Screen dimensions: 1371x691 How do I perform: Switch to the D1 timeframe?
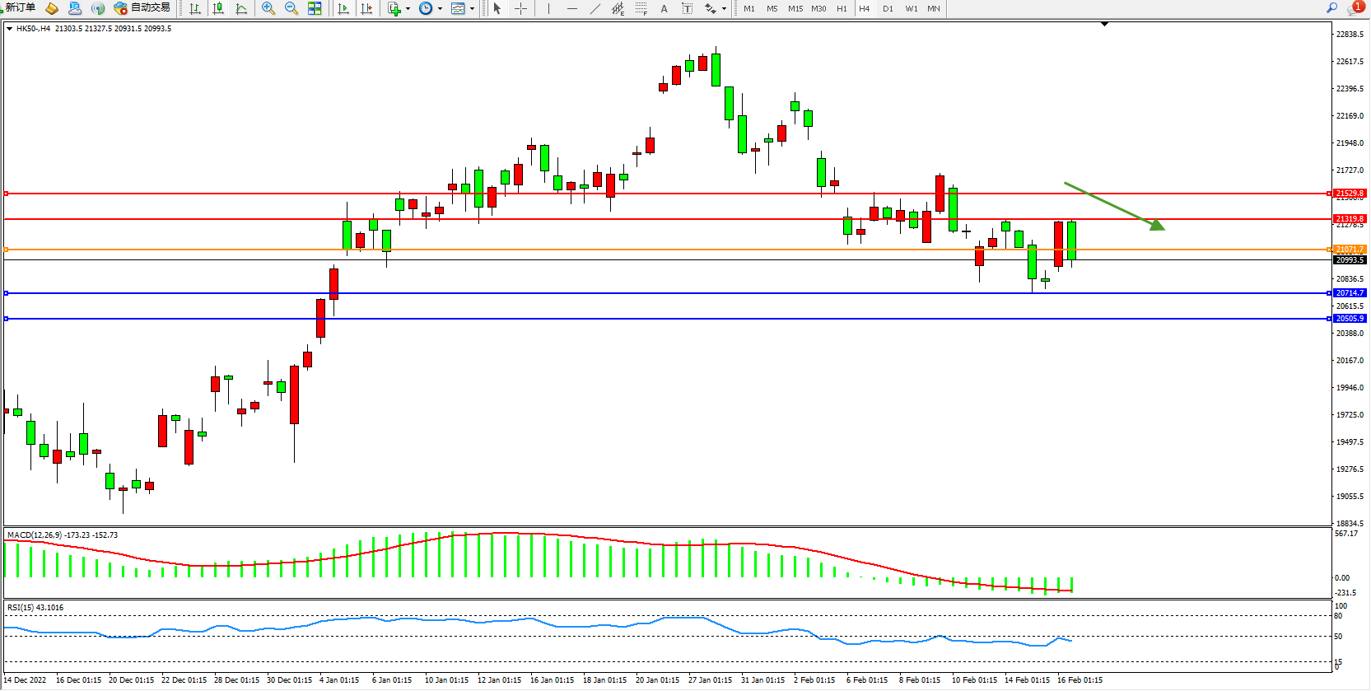coord(888,9)
